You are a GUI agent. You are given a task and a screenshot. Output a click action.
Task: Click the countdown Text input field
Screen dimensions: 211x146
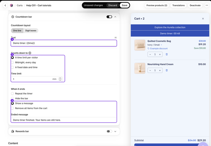(x=64, y=43)
